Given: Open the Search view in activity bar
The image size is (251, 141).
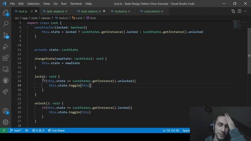Looking at the screenshot, I should point(5,24).
